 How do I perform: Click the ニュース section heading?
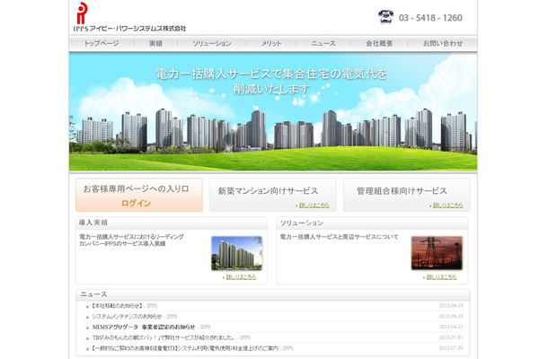point(93,294)
